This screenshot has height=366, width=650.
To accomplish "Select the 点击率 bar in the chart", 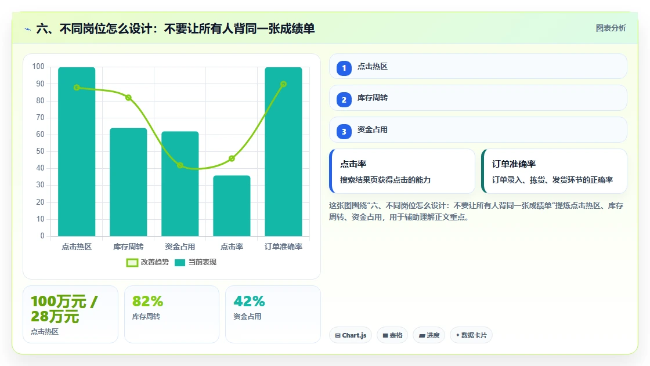I will click(232, 205).
